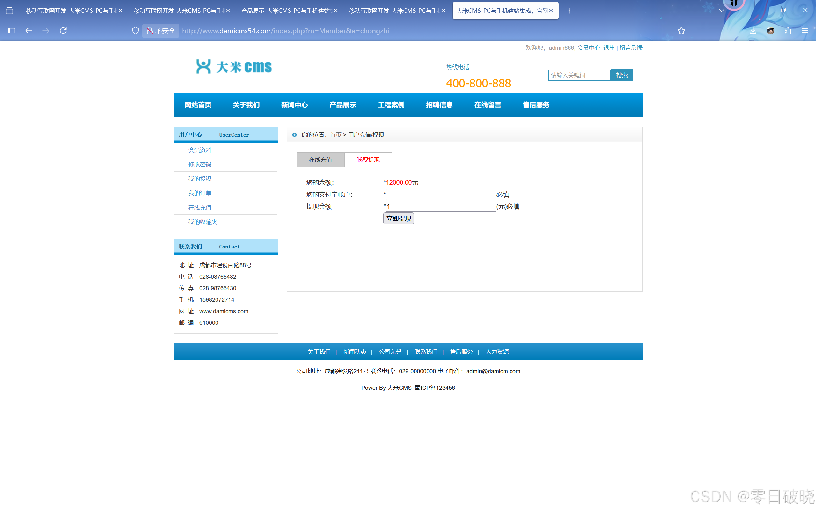Expand the list-all-tabs chevron
The height and width of the screenshot is (510, 816).
pos(721,11)
